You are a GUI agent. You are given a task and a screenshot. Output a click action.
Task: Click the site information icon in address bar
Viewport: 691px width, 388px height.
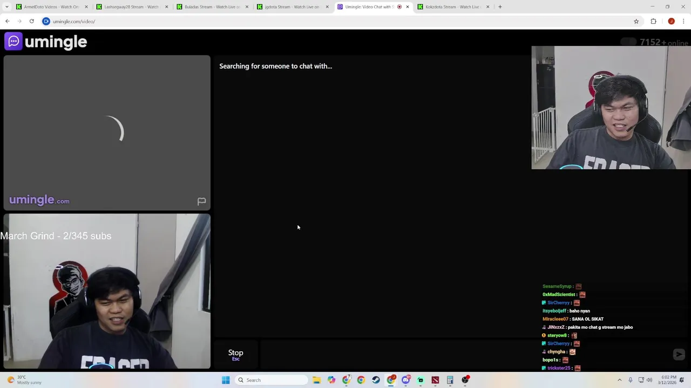click(46, 22)
